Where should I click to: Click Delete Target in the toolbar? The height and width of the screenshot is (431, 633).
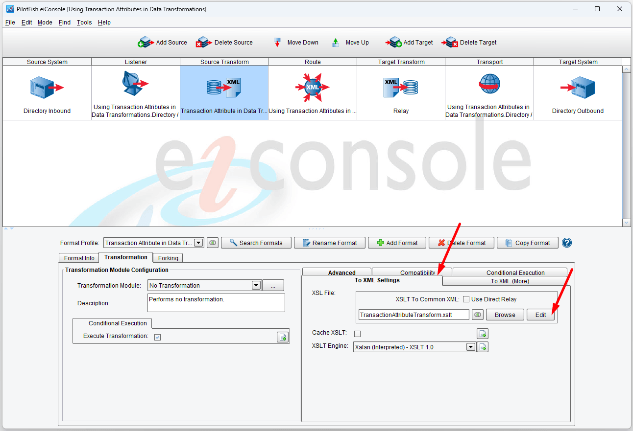point(469,43)
